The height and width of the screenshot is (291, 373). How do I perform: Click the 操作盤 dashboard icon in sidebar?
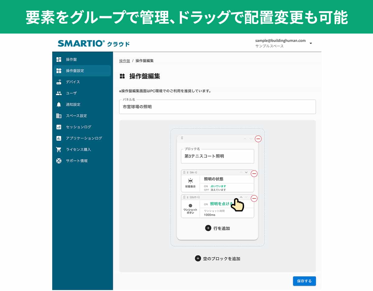click(59, 59)
